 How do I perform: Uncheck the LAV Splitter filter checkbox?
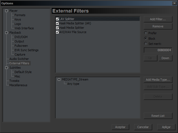(x=58, y=19)
